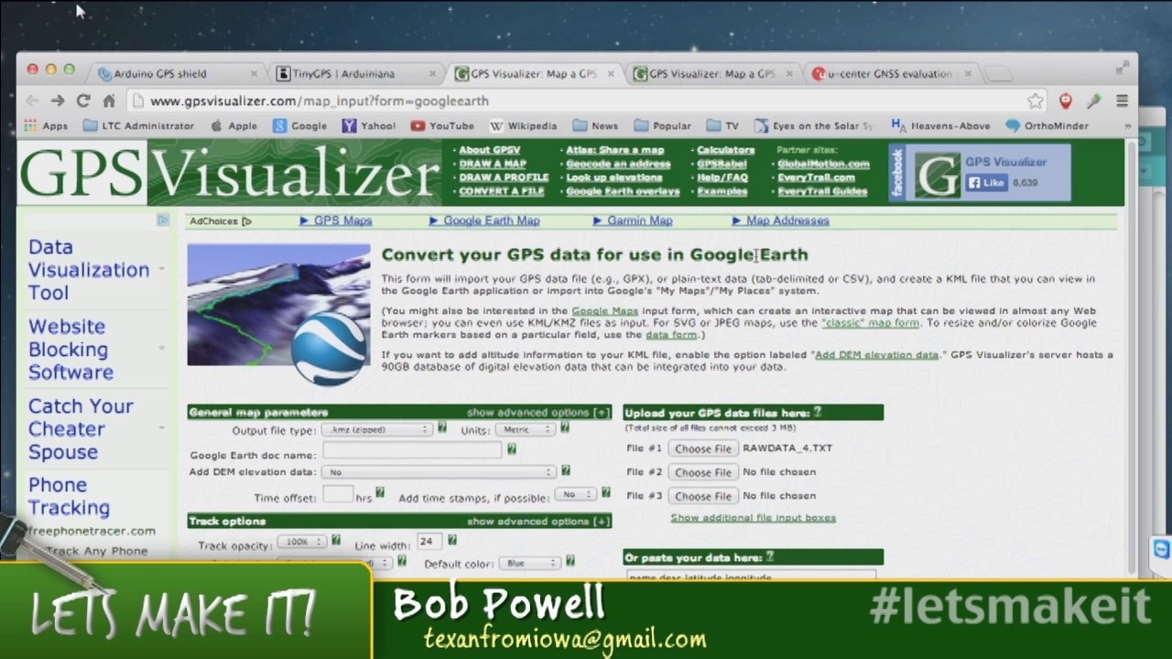The width and height of the screenshot is (1172, 659).
Task: Click the browser forward arrow
Action: coord(58,101)
